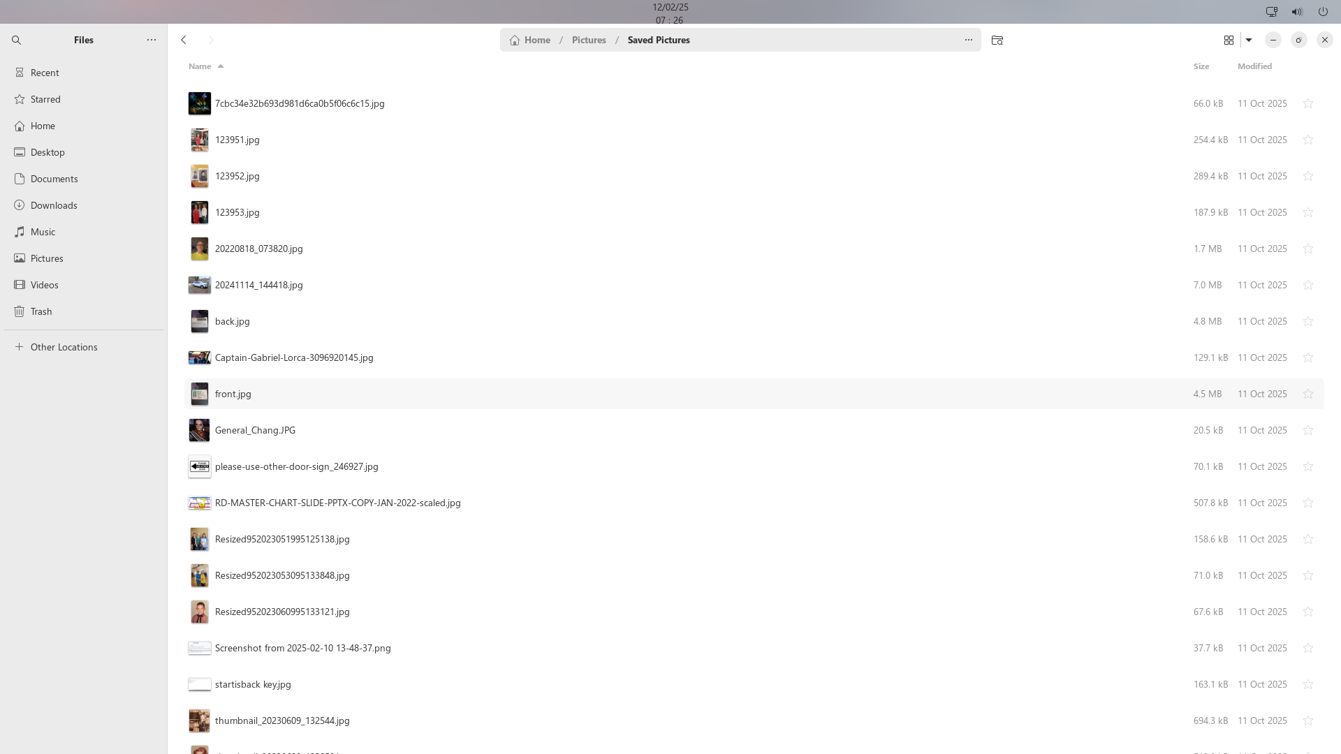
Task: Open the path bar three-dot folder menu
Action: click(x=968, y=40)
